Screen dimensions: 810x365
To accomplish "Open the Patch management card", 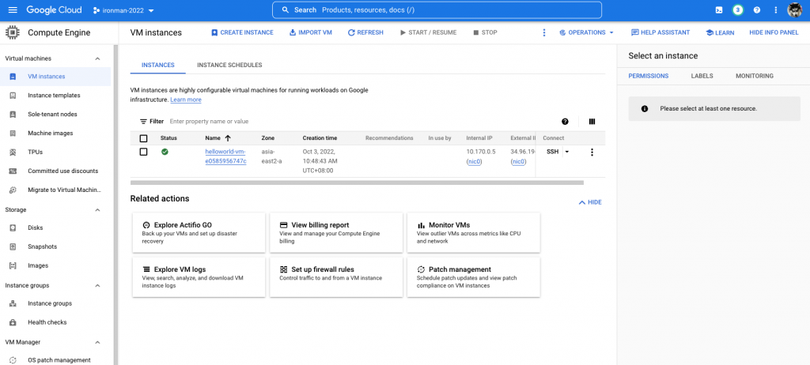I will point(474,277).
